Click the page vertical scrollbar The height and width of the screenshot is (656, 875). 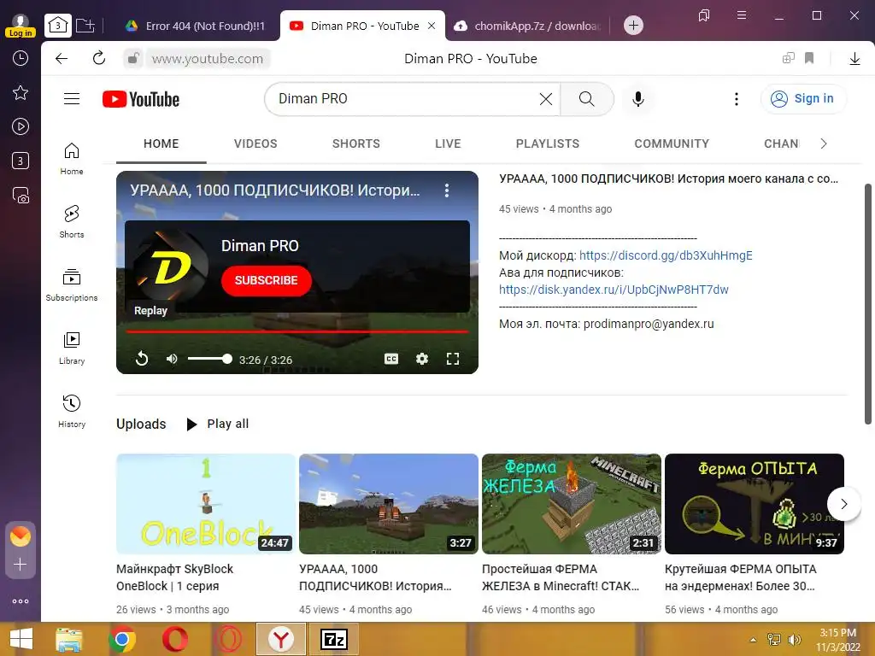(868, 303)
